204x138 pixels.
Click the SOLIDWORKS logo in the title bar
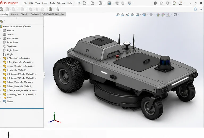(9, 3)
